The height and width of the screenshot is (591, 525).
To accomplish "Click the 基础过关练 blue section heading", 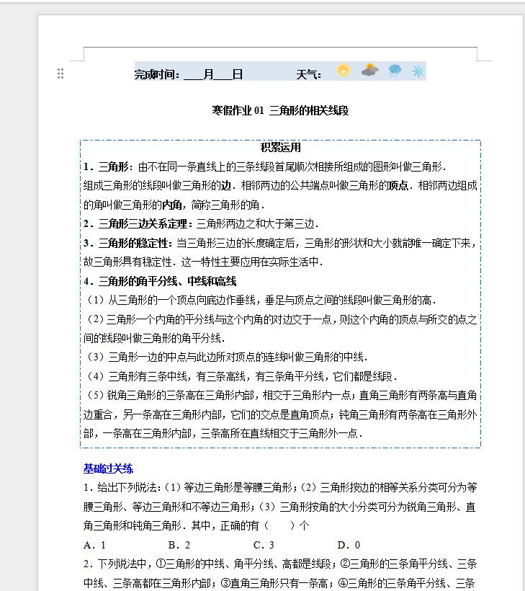I will click(x=109, y=468).
